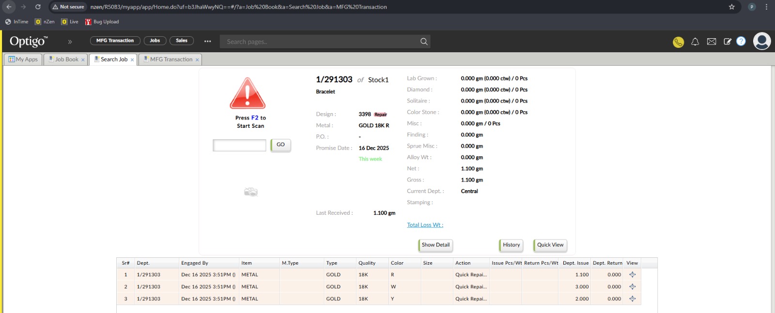Click the yellow phone call icon
Image resolution: width=775 pixels, height=313 pixels.
coord(678,42)
